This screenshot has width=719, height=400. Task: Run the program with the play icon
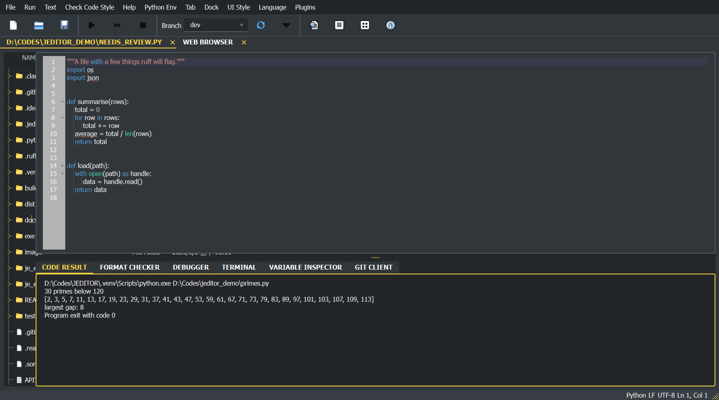(x=92, y=25)
